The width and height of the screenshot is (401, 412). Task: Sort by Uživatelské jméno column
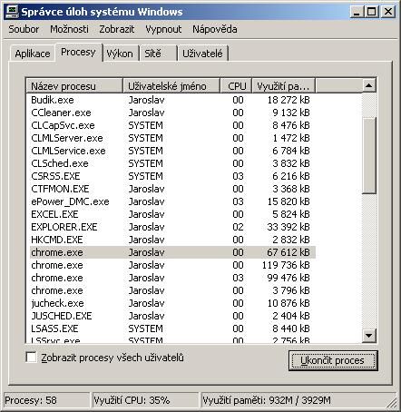click(x=171, y=86)
